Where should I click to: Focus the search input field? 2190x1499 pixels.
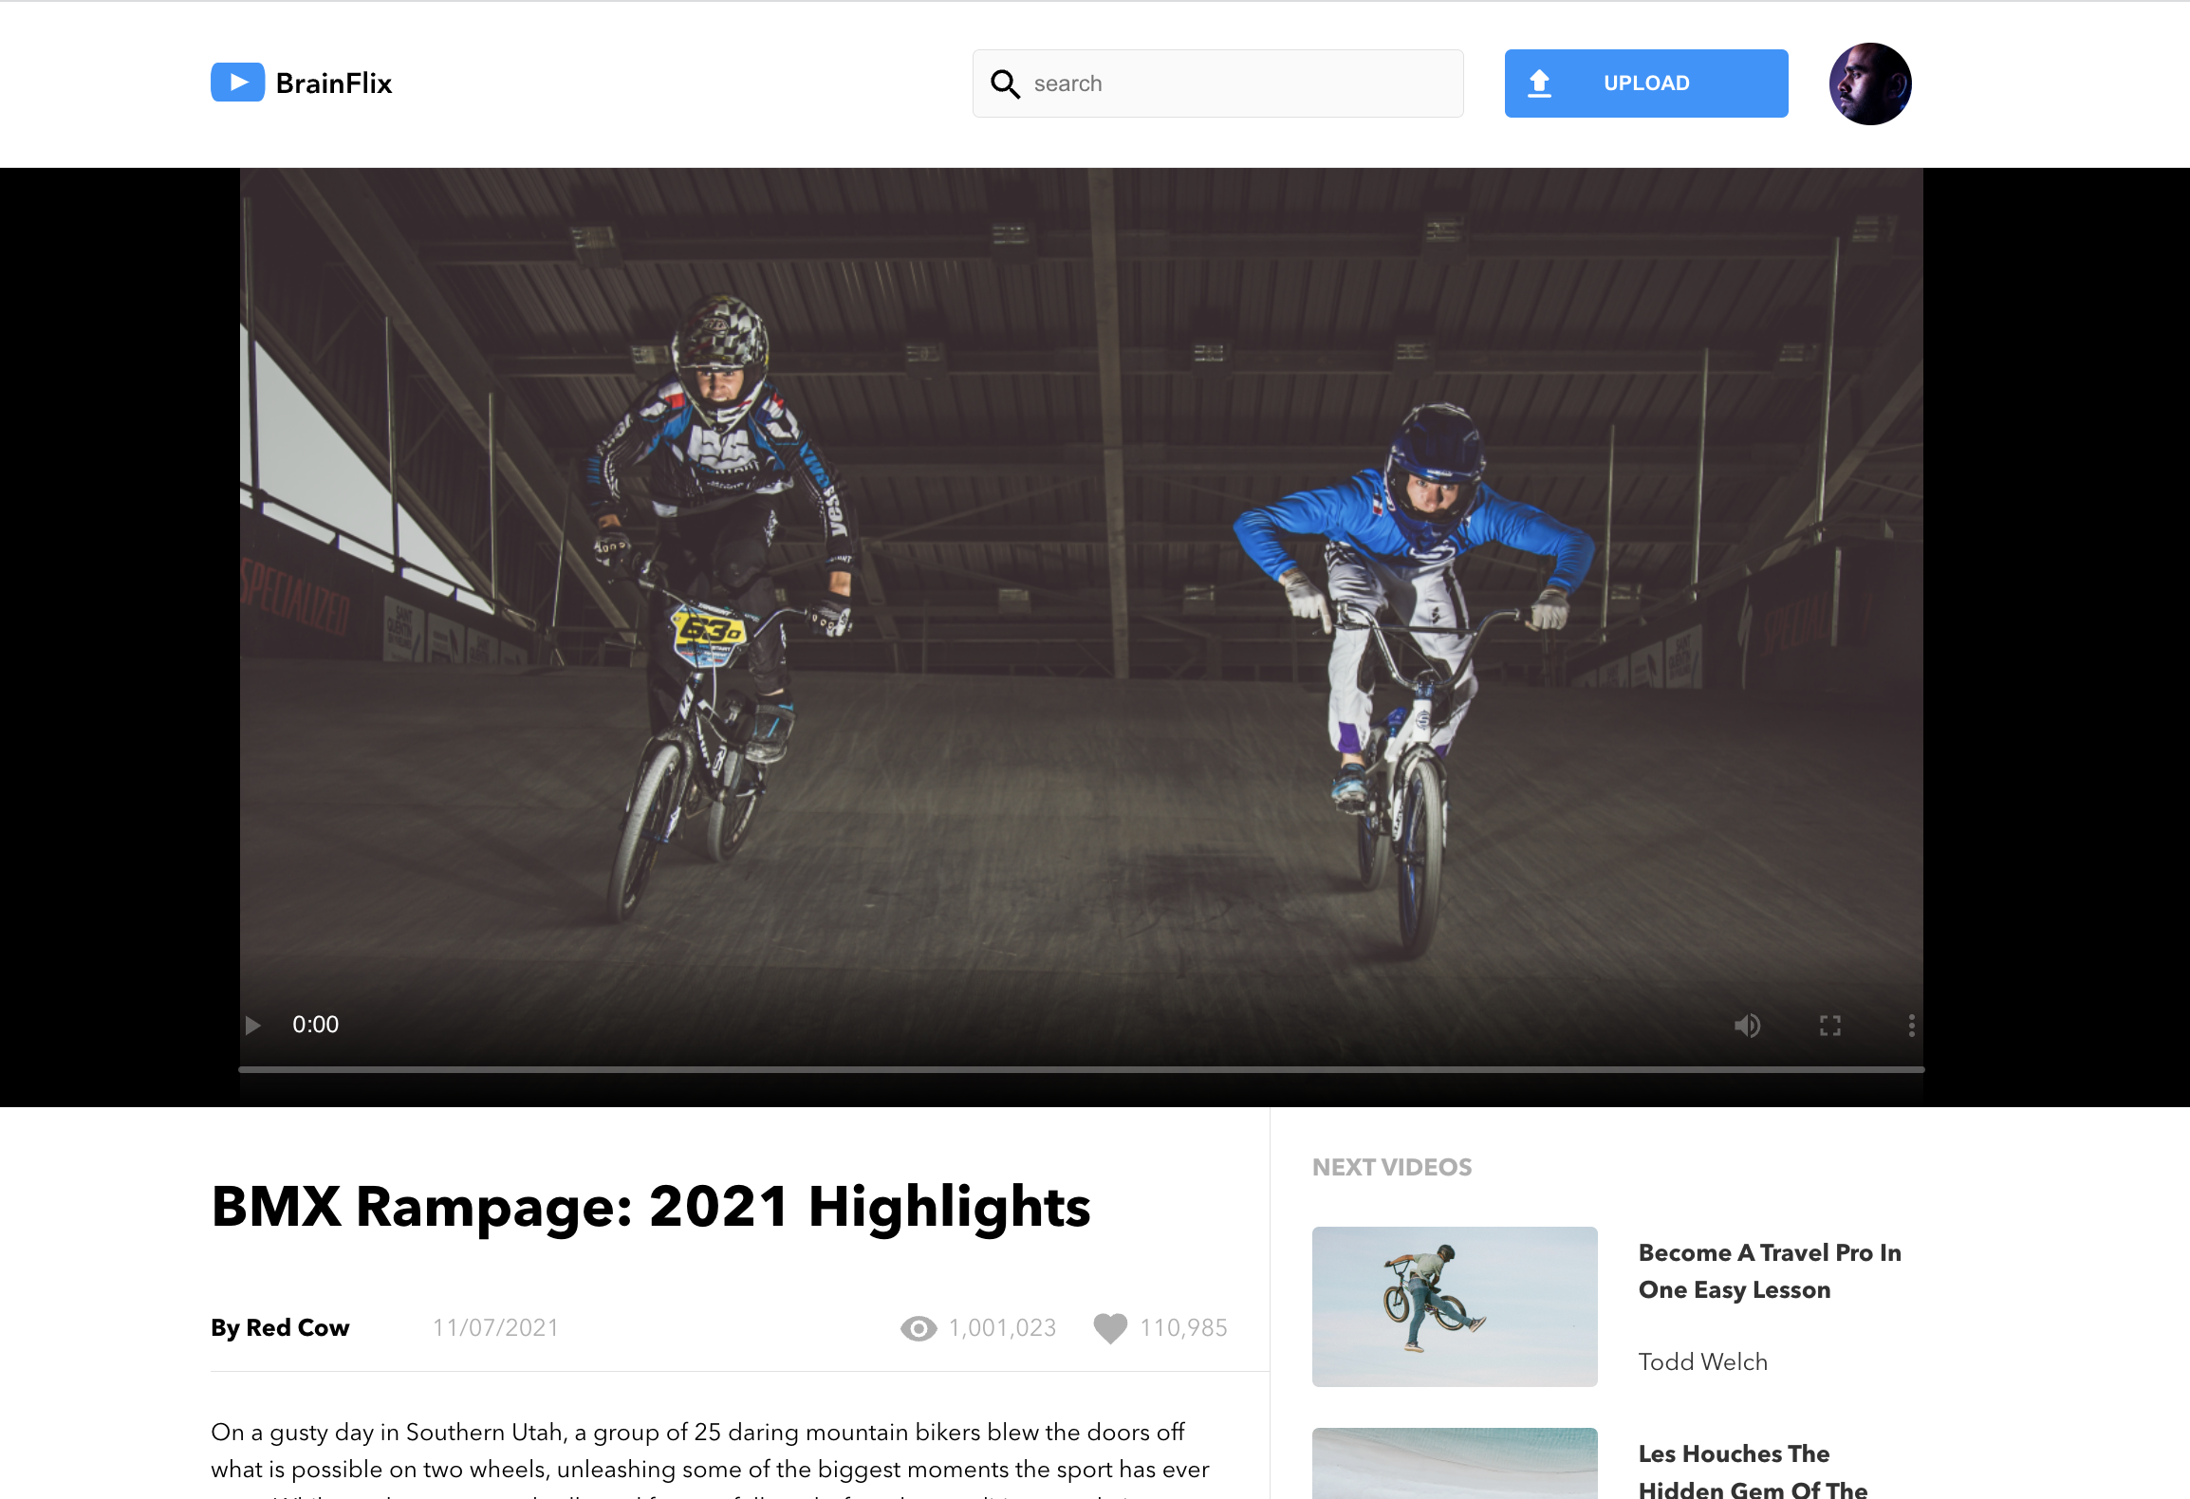click(x=1217, y=83)
